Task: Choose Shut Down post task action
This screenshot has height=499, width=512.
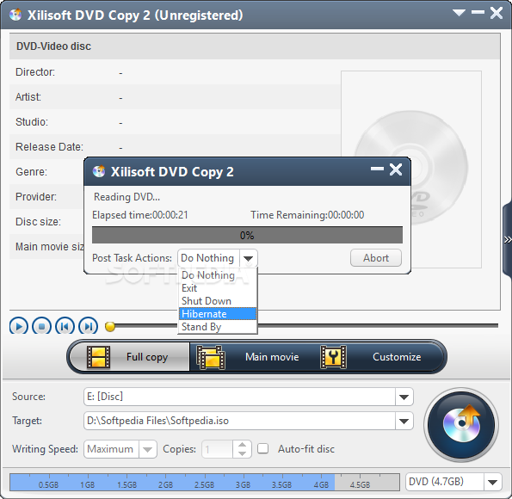Action: (218, 301)
